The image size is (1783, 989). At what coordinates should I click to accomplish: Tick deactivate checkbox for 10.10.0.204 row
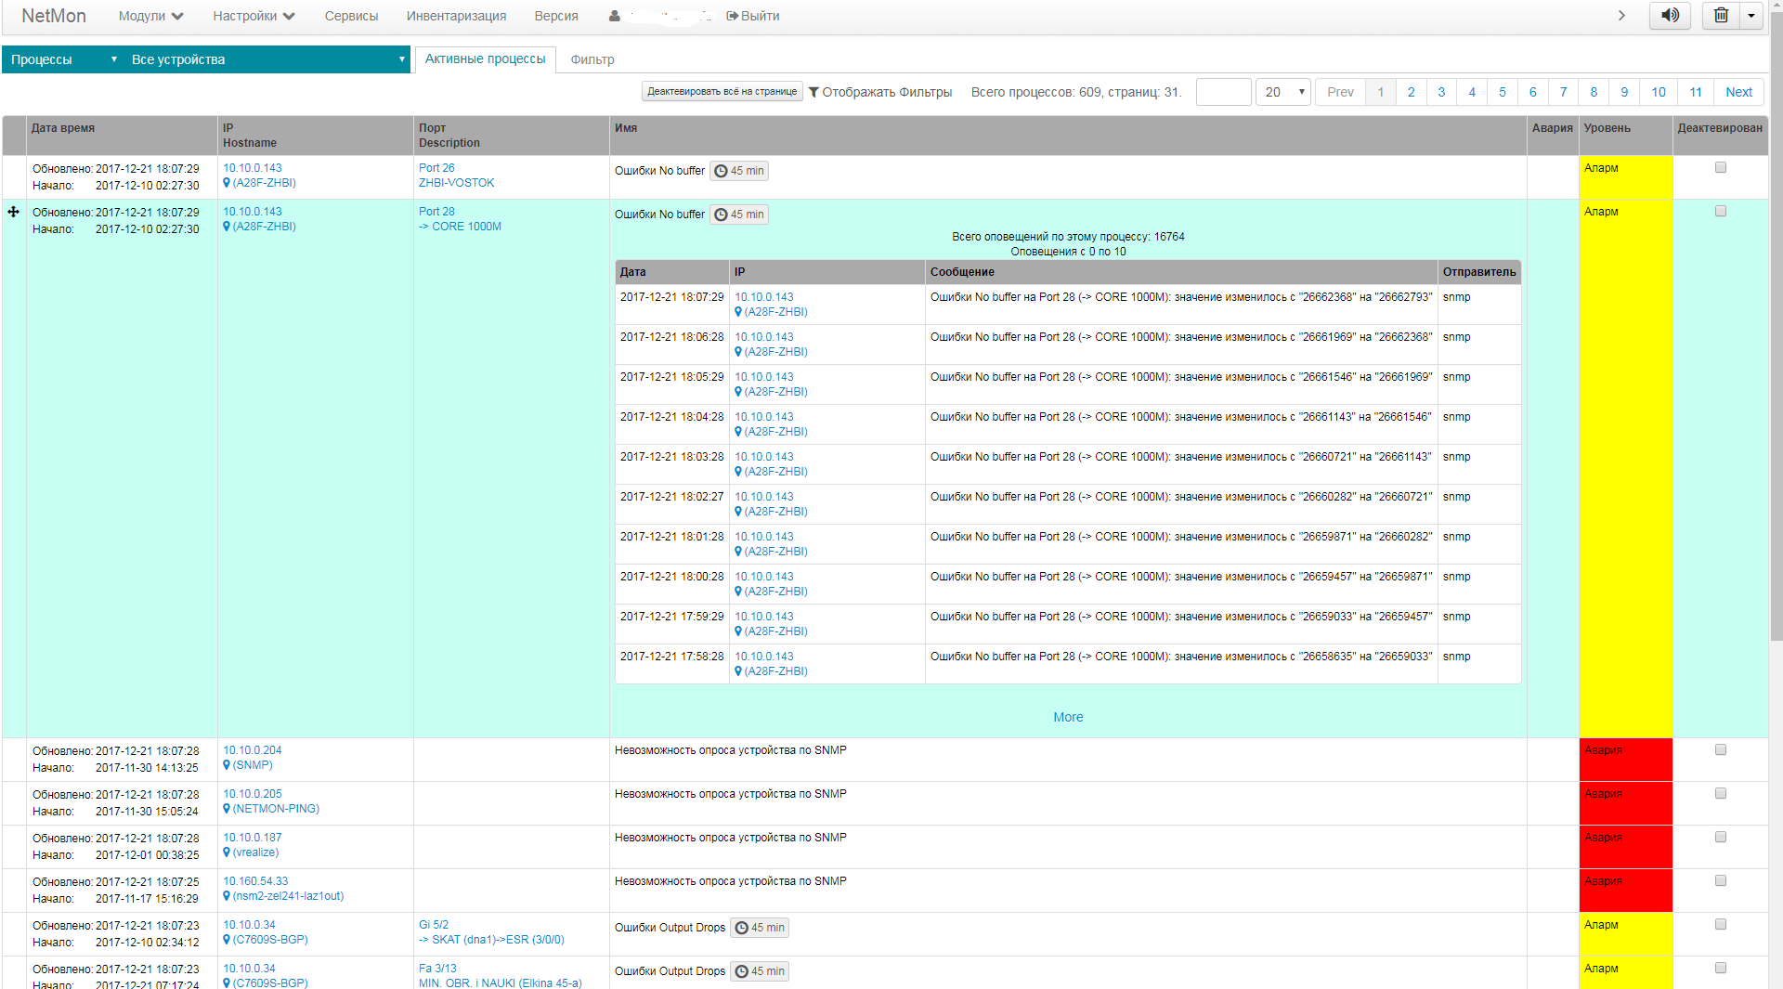1720,750
